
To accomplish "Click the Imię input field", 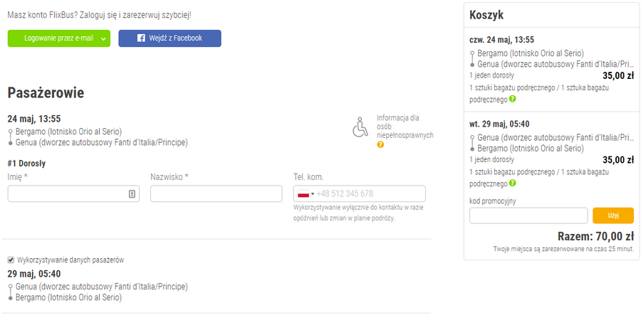I will [68, 193].
